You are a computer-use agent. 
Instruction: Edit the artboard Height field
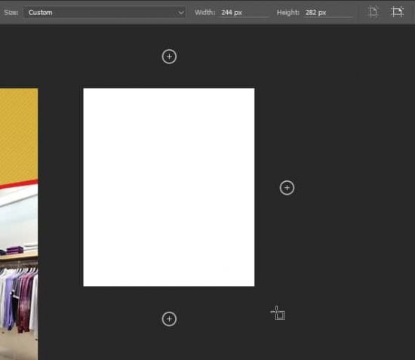(328, 12)
